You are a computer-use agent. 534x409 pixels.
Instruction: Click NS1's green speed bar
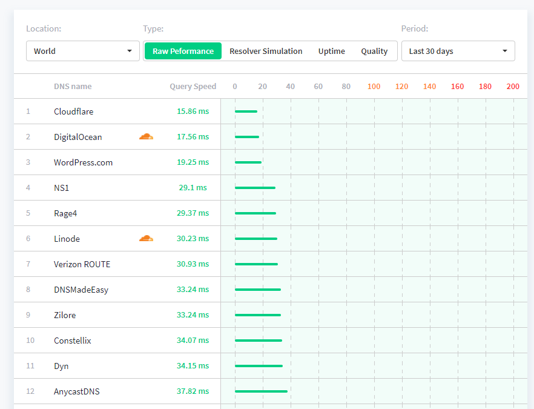pyautogui.click(x=255, y=188)
